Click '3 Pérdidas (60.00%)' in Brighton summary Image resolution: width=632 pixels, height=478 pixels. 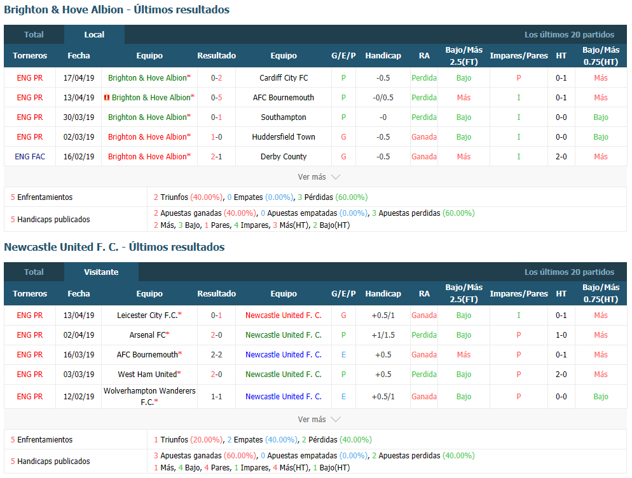coord(333,197)
